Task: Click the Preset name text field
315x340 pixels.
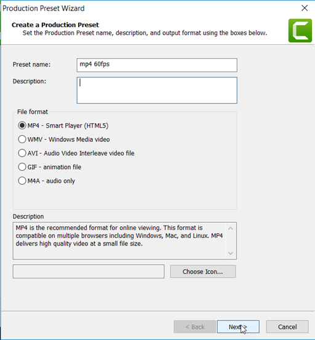Action: click(157, 65)
